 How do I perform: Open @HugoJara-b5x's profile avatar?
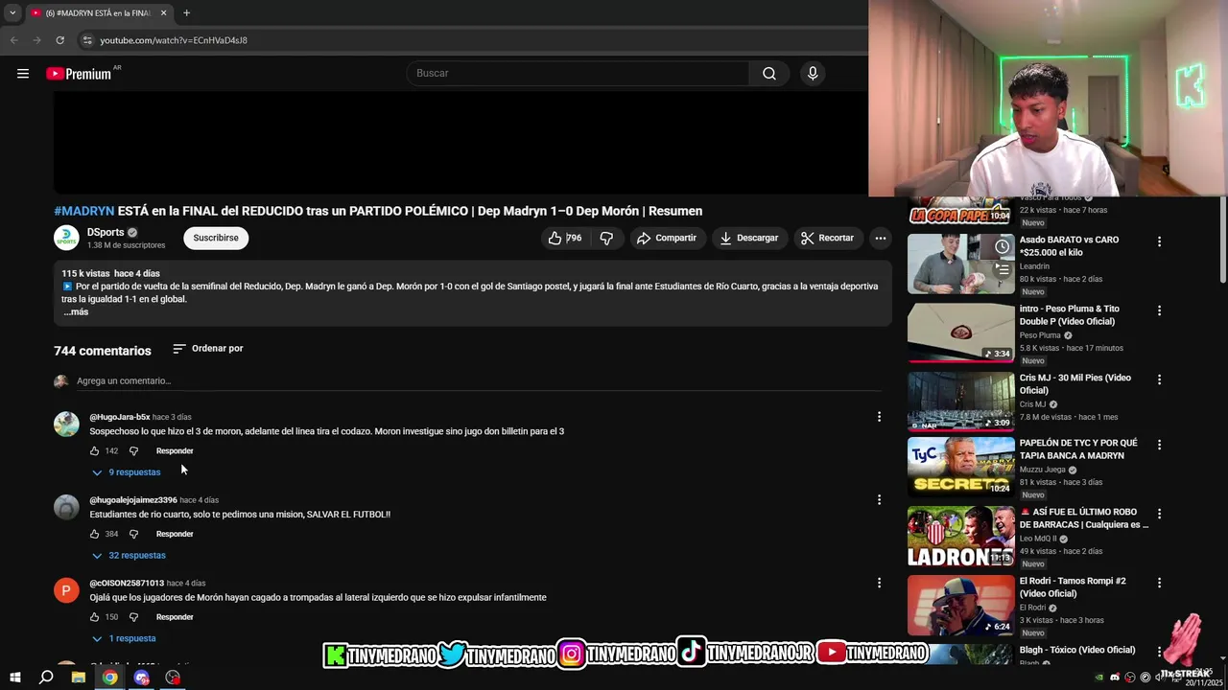click(66, 425)
